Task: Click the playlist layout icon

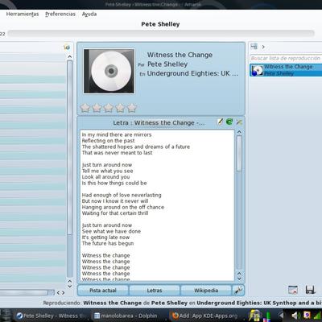Action: click(x=254, y=47)
